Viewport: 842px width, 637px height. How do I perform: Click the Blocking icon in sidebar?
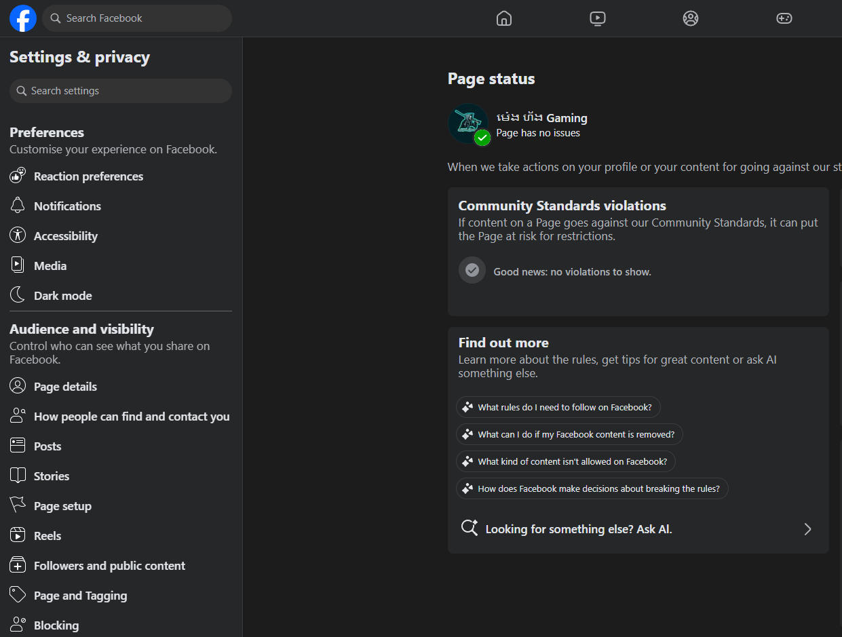click(18, 625)
